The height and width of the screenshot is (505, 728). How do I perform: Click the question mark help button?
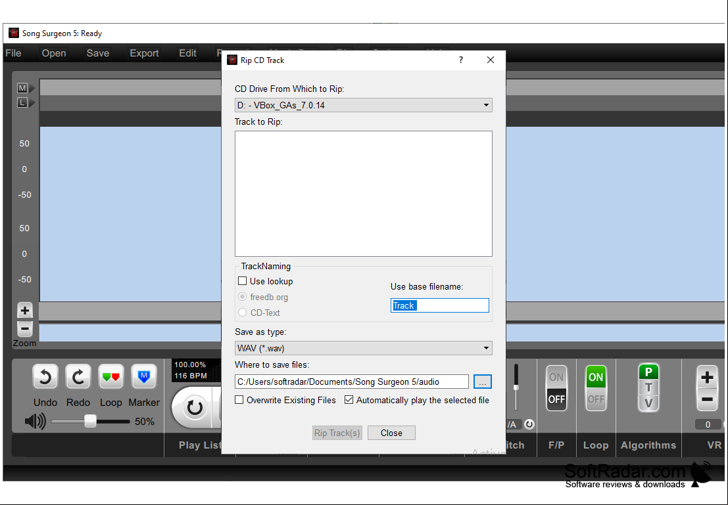pos(460,60)
